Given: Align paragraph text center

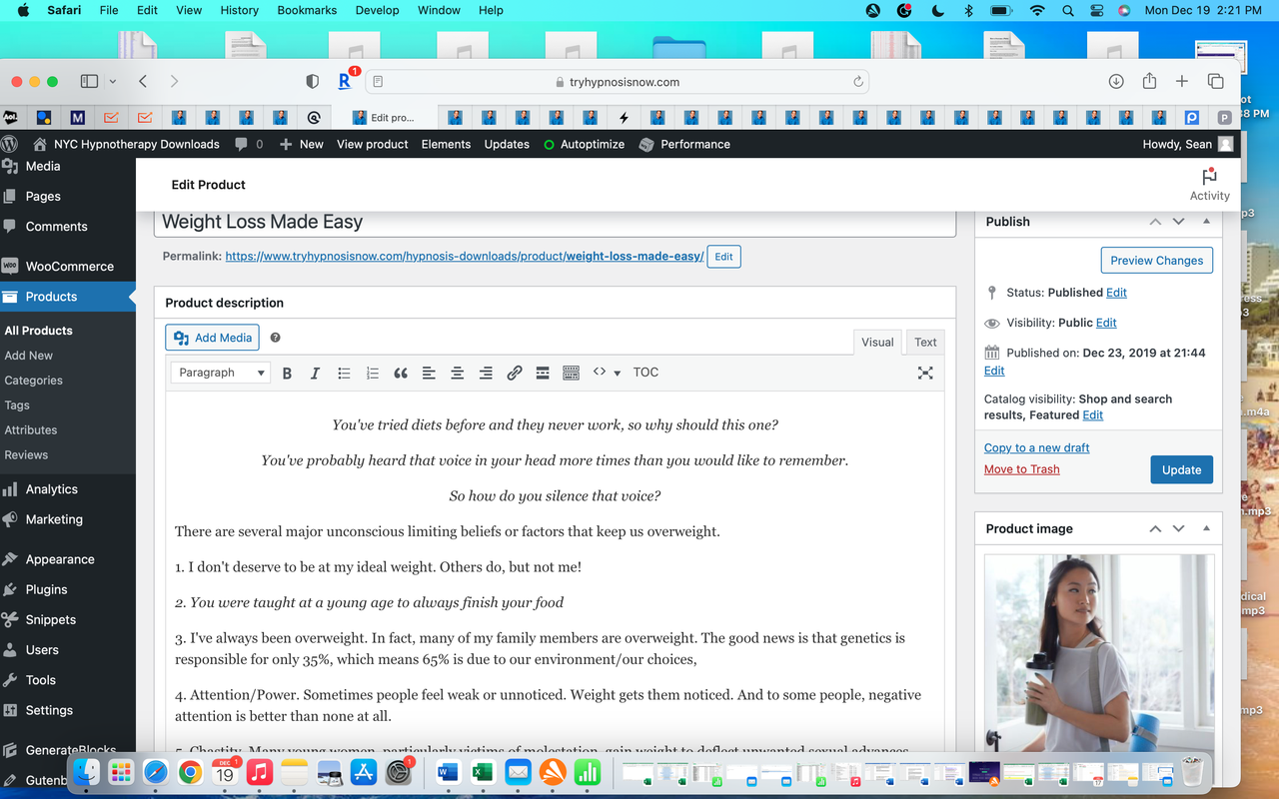Looking at the screenshot, I should point(457,373).
